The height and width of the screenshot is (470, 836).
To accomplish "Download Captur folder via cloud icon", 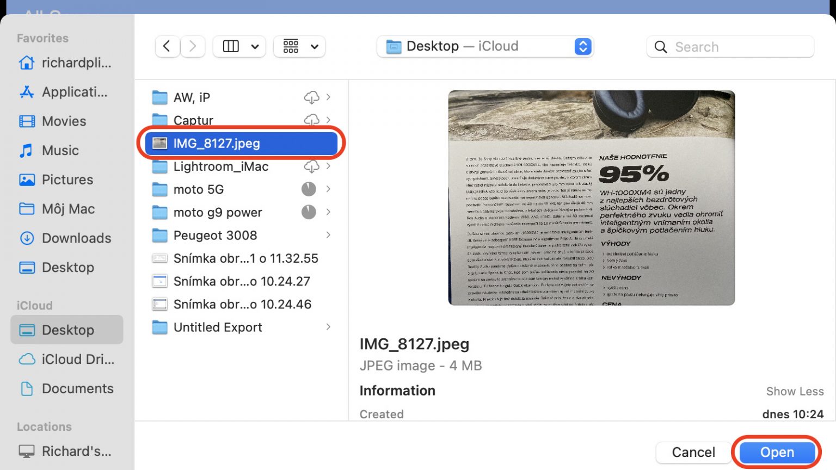I will [x=311, y=120].
